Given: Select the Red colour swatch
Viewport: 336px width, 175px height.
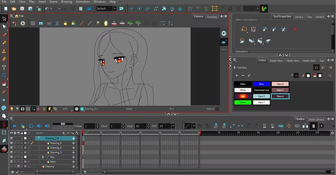Looking at the screenshot, I should point(242,96).
